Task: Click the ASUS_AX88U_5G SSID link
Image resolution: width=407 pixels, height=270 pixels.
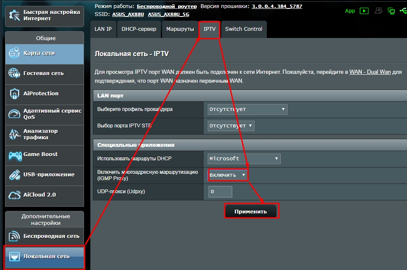Action: pos(168,14)
